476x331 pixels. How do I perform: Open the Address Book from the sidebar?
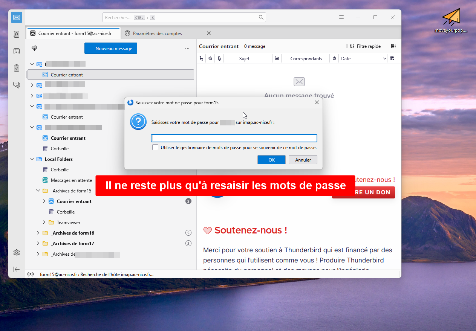pyautogui.click(x=17, y=34)
